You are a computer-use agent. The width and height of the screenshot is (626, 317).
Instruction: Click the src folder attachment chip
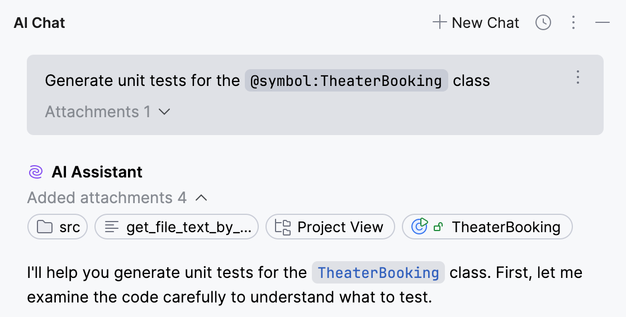[58, 227]
